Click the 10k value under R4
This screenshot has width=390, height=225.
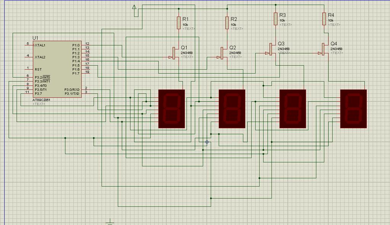click(331, 21)
